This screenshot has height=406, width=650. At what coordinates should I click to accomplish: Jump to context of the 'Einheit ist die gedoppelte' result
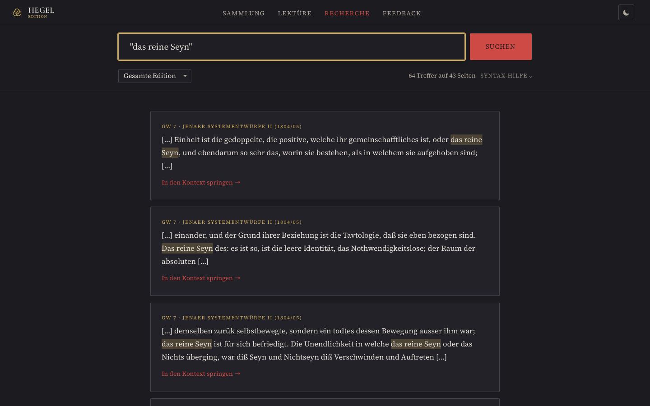pos(201,182)
